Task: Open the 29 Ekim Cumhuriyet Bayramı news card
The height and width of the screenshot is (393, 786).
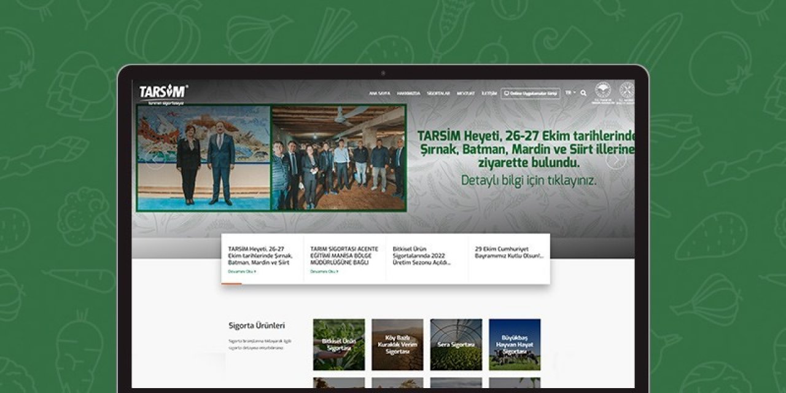Action: point(508,254)
